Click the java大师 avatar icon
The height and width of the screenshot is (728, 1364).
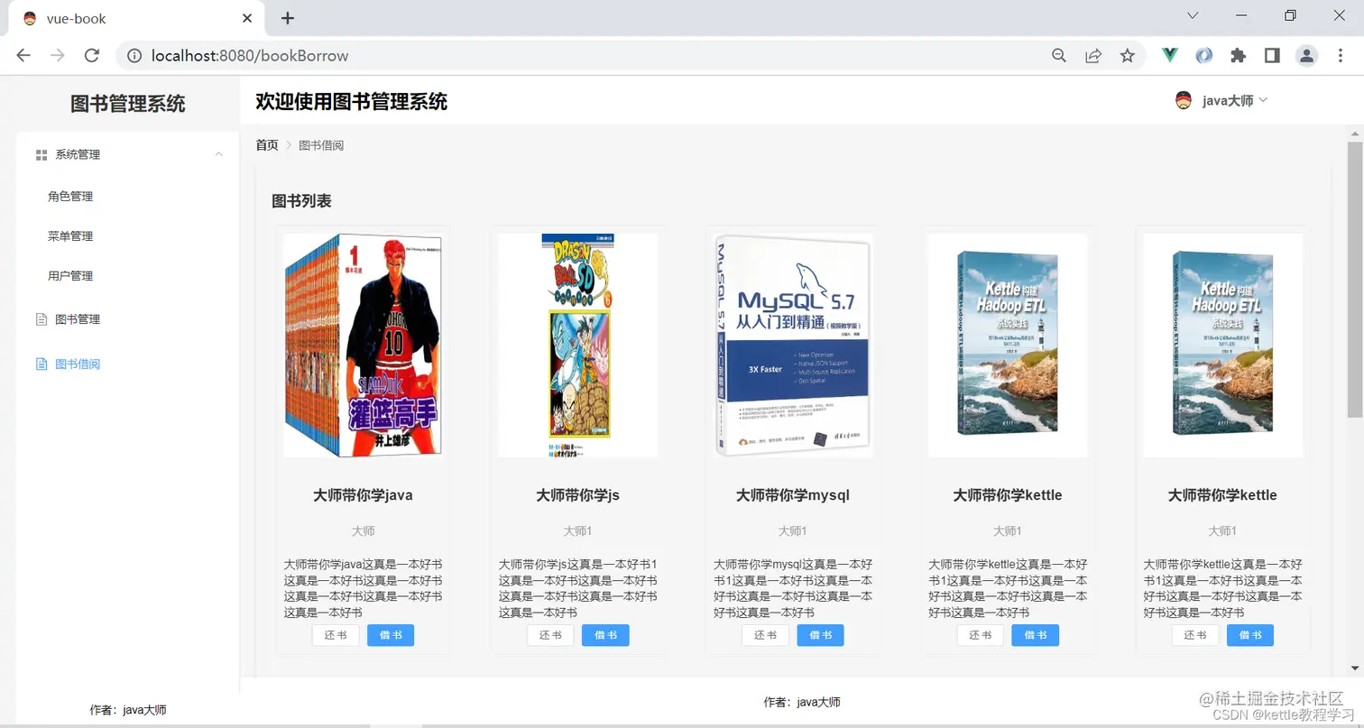coord(1184,100)
